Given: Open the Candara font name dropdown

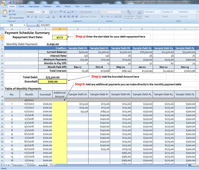Looking at the screenshot, I should pos(41,12).
